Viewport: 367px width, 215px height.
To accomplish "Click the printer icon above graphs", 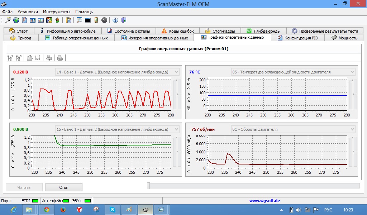I will 49,57.
